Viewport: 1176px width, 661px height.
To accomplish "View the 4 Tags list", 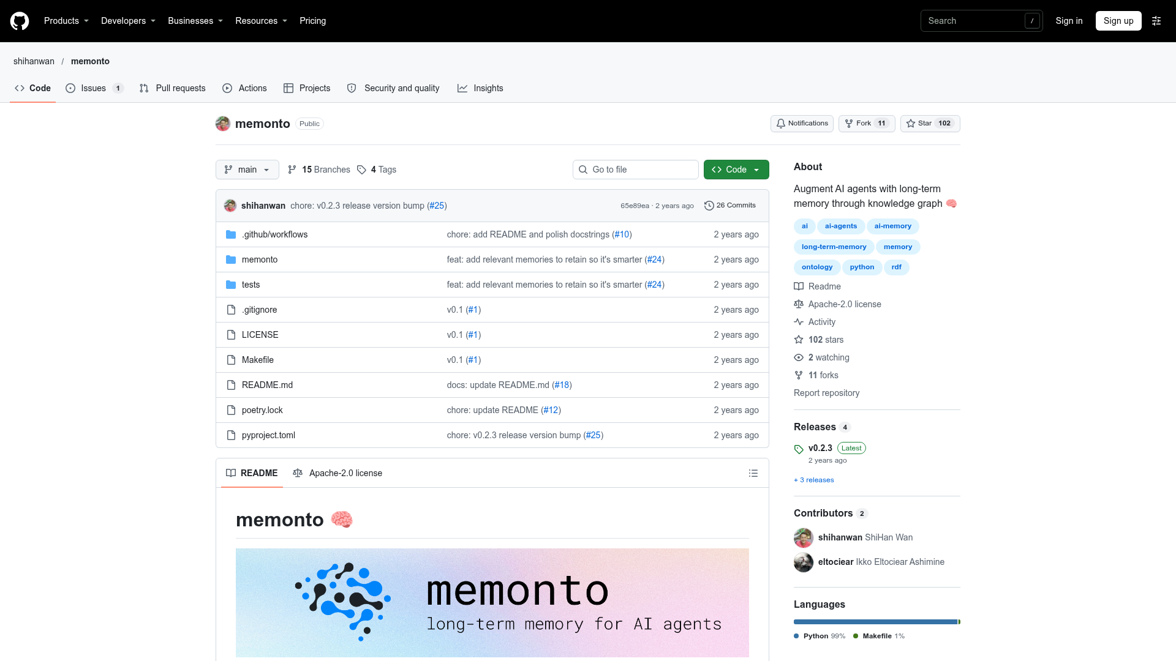I will pyautogui.click(x=377, y=170).
